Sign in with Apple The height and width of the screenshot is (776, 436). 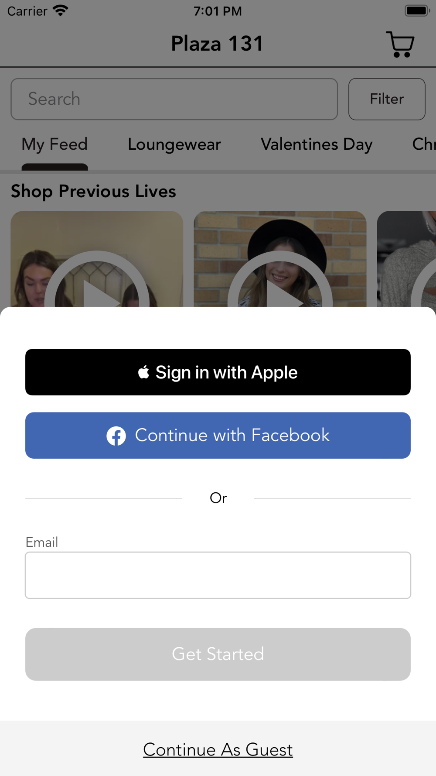[218, 372]
